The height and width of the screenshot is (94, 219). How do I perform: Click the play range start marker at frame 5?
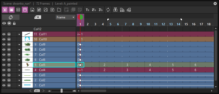click(x=108, y=20)
